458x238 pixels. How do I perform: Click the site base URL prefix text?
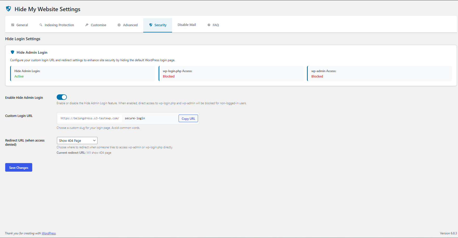[x=90, y=118]
